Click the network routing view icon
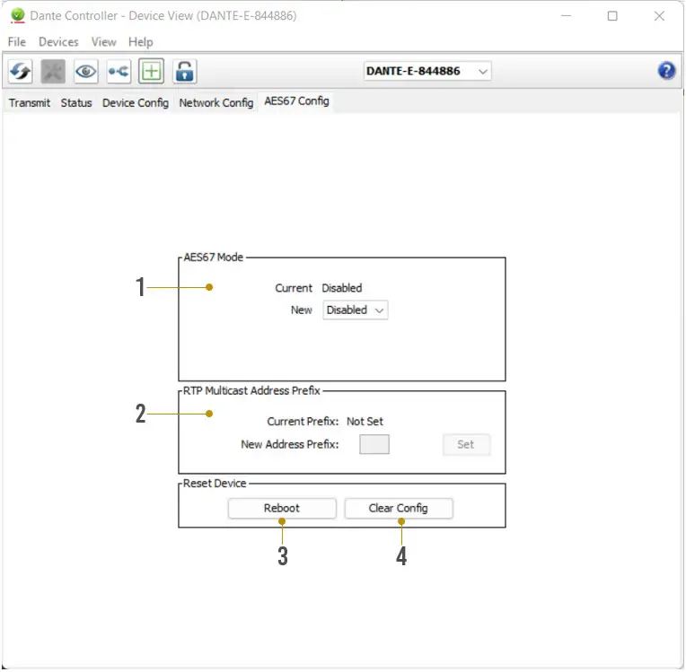Viewport: 686px width, 672px height. (119, 71)
